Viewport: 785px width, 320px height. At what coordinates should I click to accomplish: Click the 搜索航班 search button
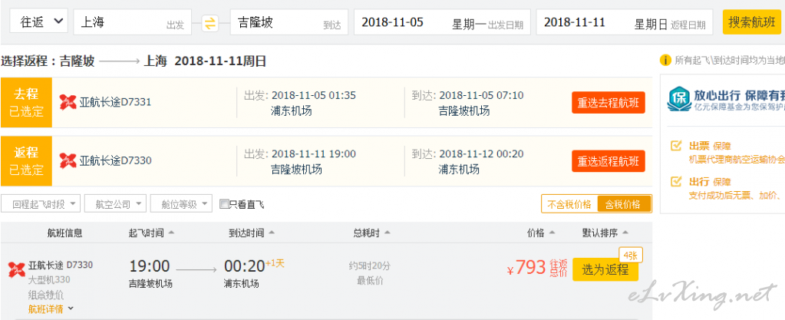click(x=752, y=22)
